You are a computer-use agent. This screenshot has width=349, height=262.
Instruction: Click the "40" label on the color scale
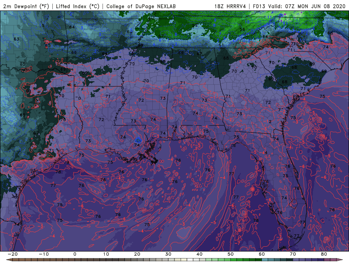tap(199, 254)
